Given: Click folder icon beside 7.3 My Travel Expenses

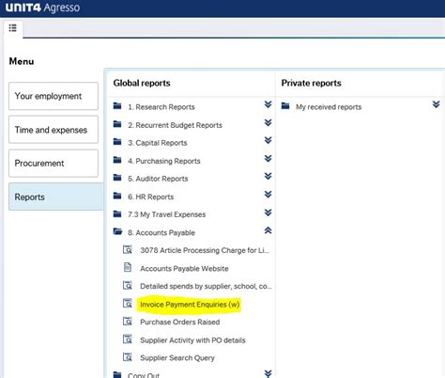Looking at the screenshot, I should (117, 213).
